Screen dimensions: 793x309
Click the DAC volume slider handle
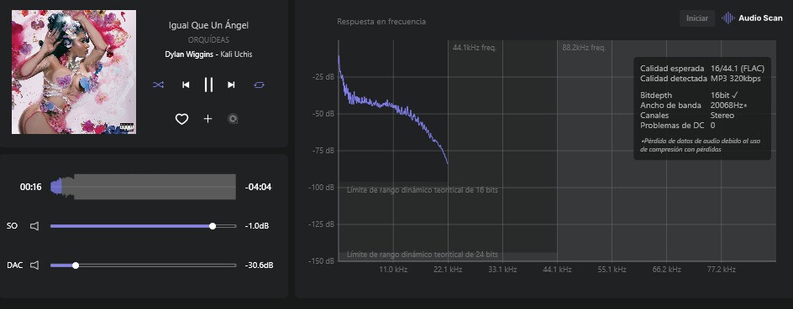point(76,265)
